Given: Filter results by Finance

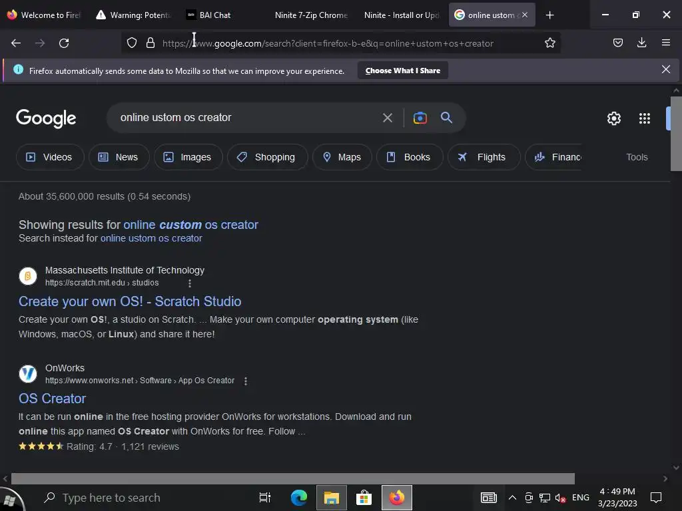Looking at the screenshot, I should pos(553,157).
